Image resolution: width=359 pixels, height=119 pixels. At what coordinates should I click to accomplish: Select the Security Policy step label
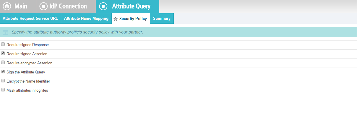click(x=133, y=19)
